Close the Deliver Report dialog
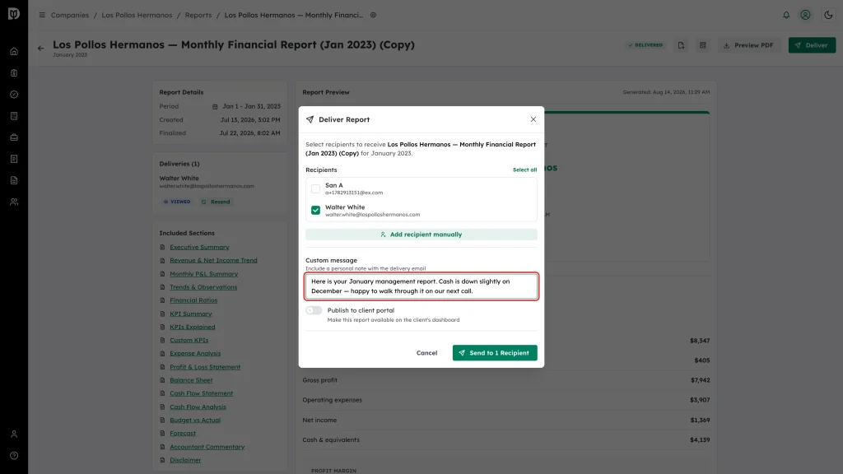Image resolution: width=843 pixels, height=474 pixels. tap(533, 119)
